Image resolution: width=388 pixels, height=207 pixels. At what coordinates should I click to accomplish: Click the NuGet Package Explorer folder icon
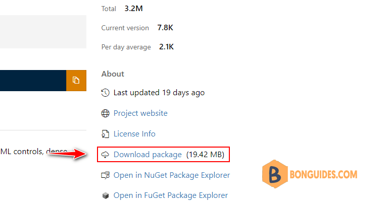(x=106, y=175)
